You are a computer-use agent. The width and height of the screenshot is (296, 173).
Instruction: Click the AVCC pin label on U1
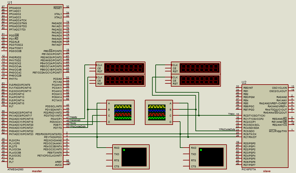(x=58, y=165)
